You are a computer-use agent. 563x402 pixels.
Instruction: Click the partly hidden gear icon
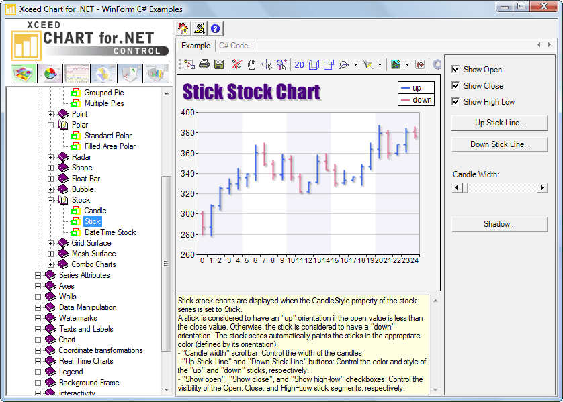click(x=437, y=64)
